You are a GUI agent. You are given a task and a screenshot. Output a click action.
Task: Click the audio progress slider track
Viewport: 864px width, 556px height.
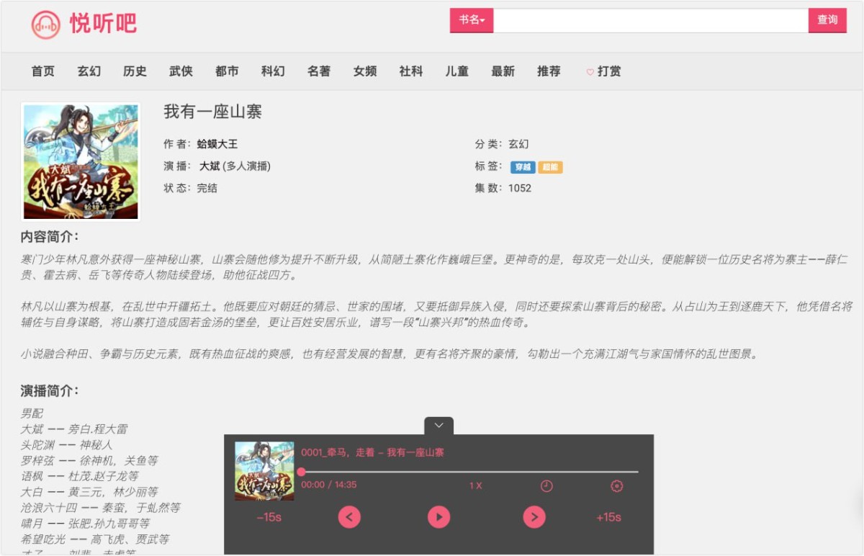(x=468, y=472)
